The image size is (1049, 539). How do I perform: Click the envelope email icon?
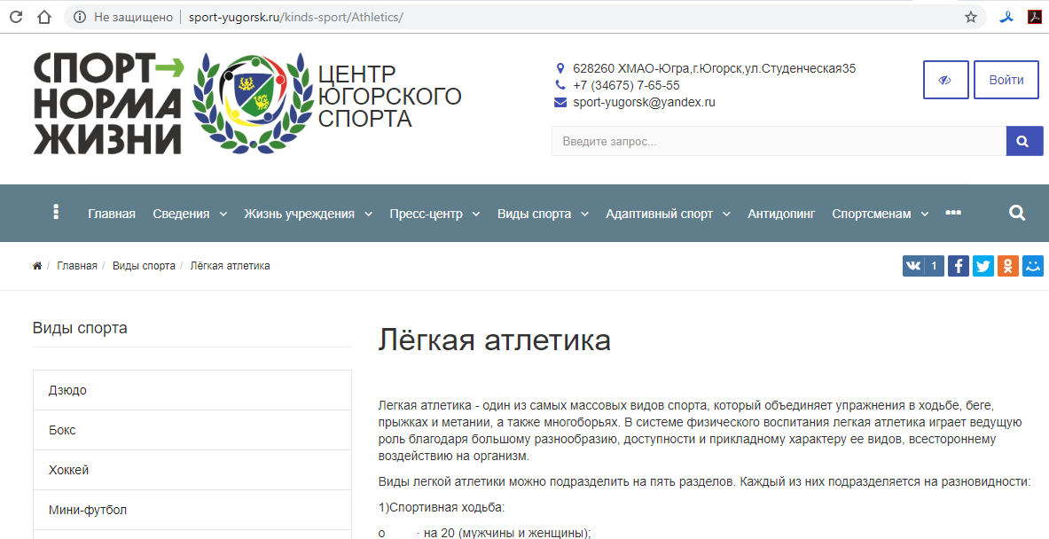pyautogui.click(x=560, y=102)
